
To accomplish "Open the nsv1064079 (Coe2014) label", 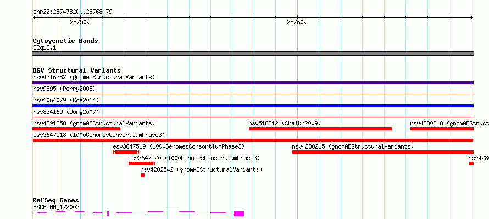I will 66,100.
